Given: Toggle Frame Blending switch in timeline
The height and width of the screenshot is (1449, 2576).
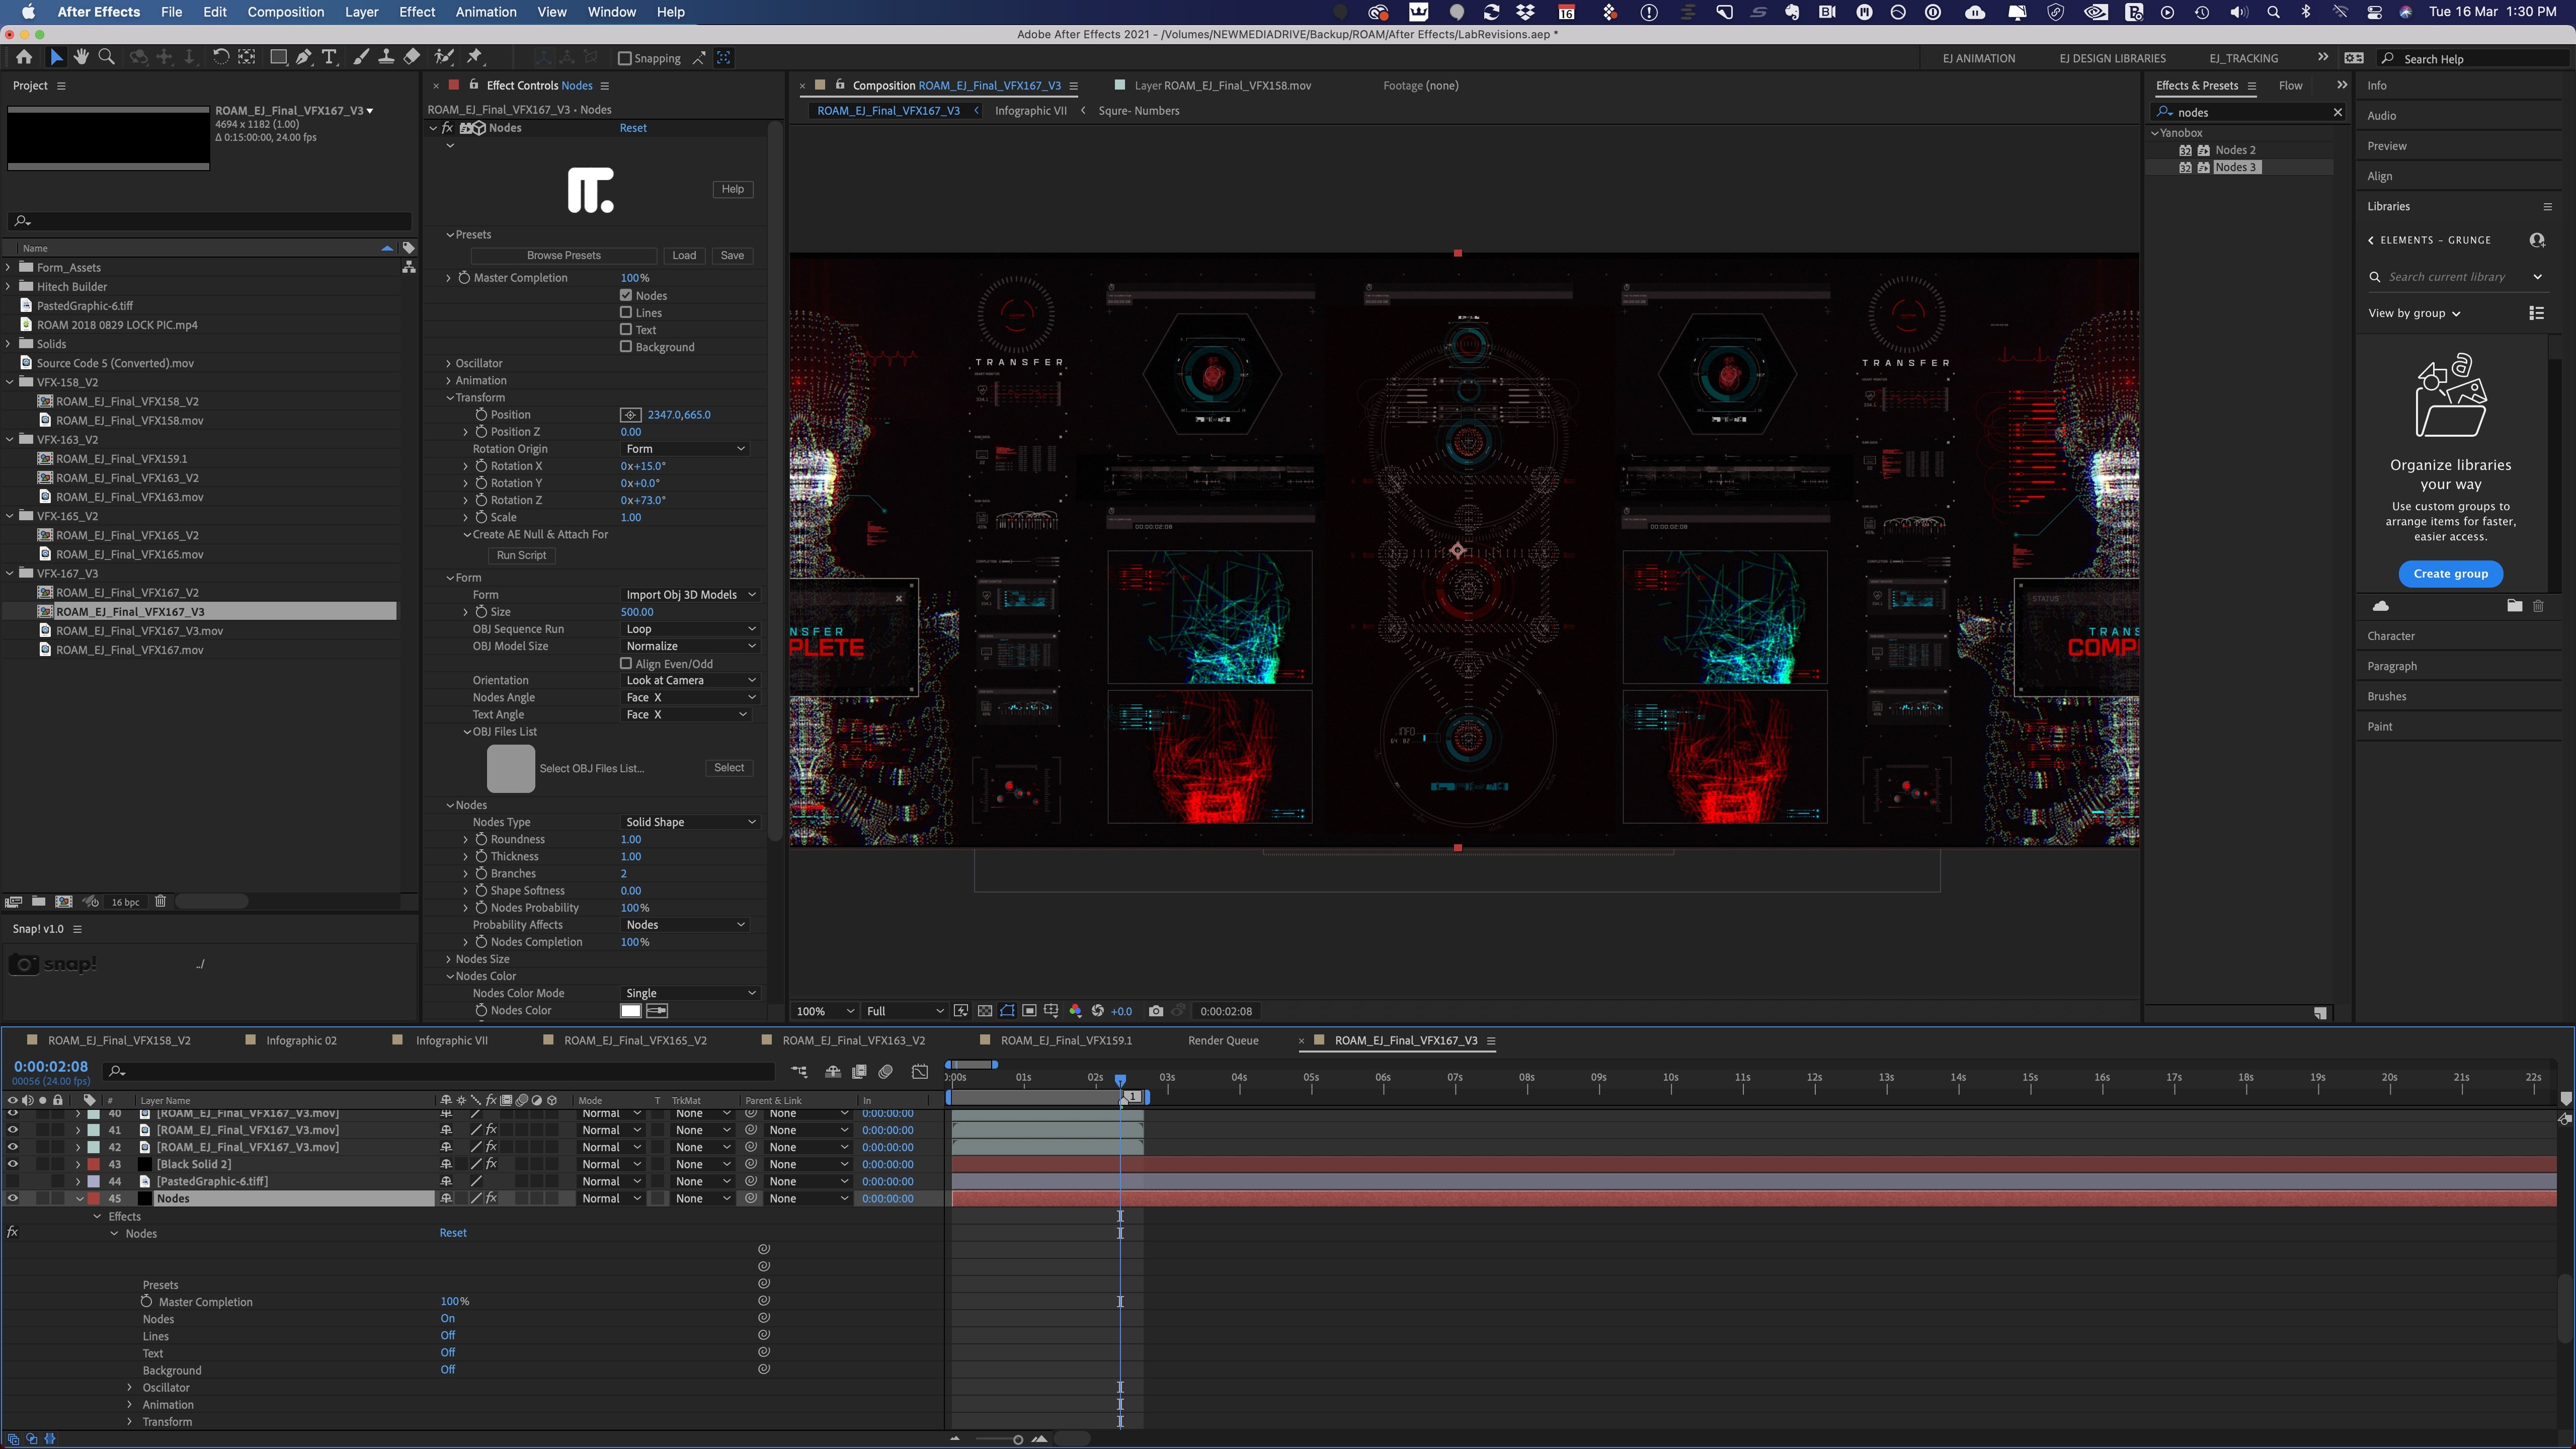Looking at the screenshot, I should click(859, 1072).
